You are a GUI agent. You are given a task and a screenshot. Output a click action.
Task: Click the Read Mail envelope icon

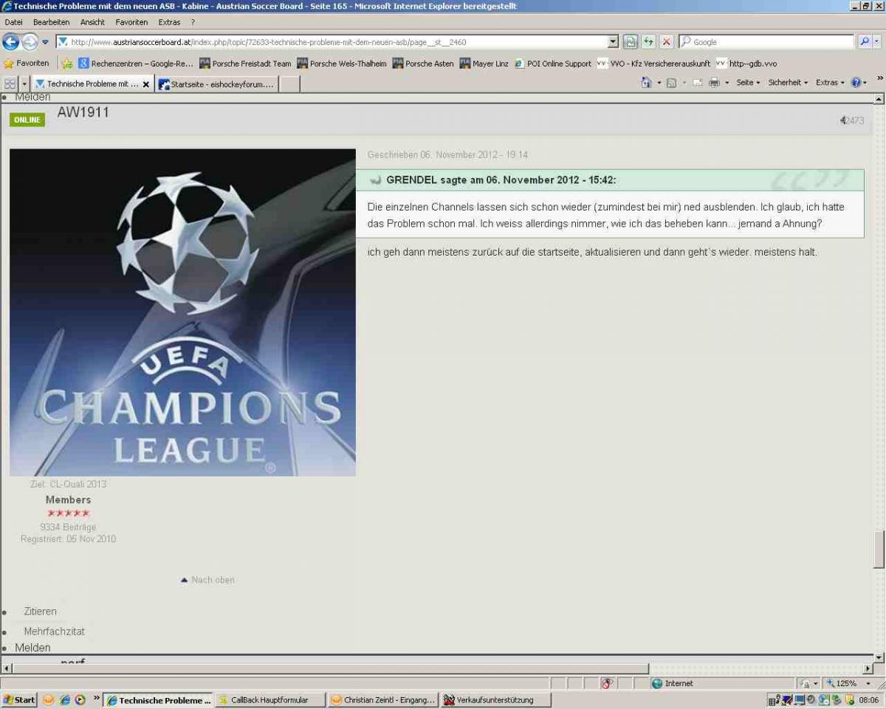coord(697,83)
